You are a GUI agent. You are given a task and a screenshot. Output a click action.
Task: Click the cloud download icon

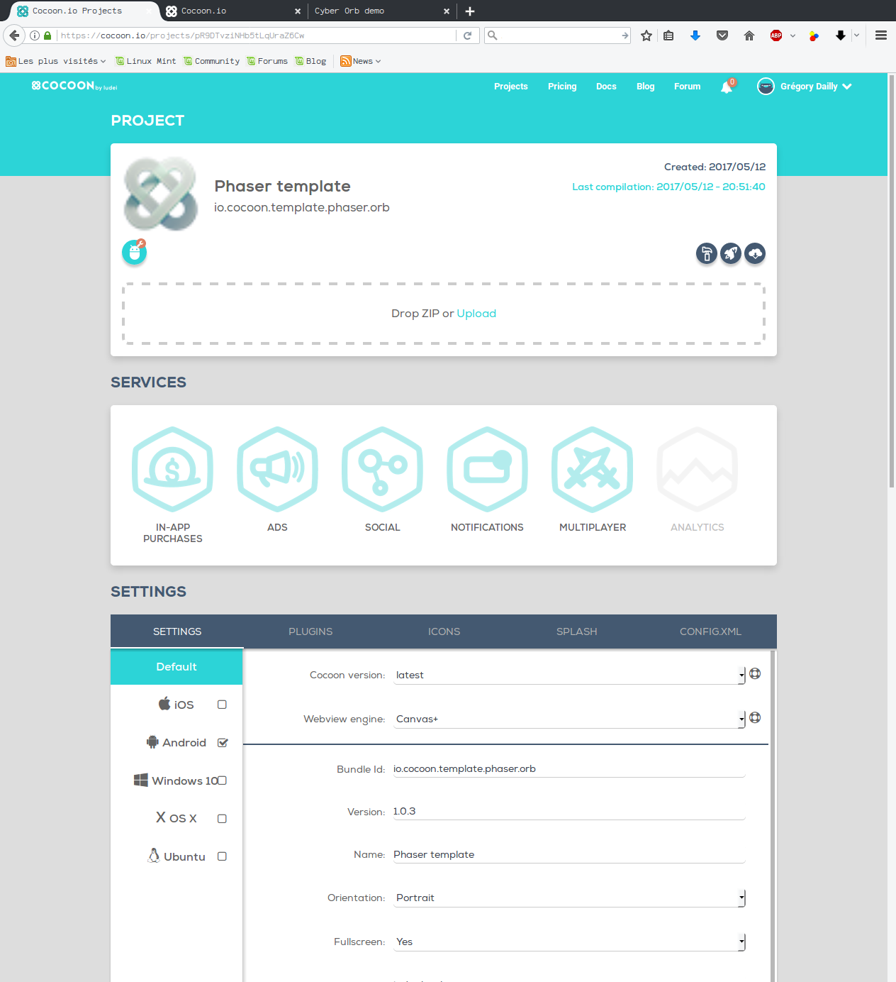[755, 253]
